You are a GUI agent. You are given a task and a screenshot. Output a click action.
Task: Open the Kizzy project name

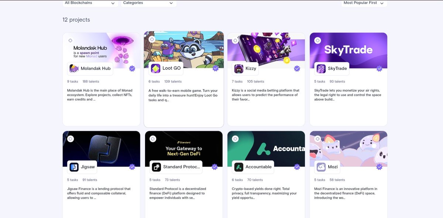(x=251, y=68)
